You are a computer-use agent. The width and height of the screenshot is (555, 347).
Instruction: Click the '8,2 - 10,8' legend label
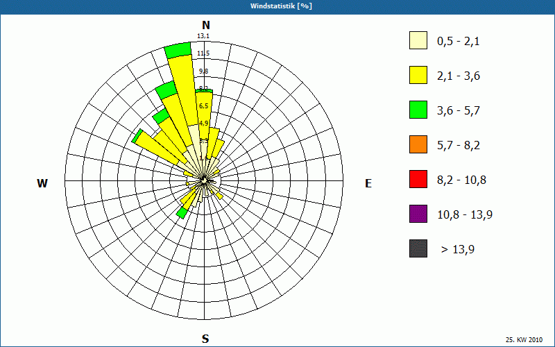[x=461, y=180]
